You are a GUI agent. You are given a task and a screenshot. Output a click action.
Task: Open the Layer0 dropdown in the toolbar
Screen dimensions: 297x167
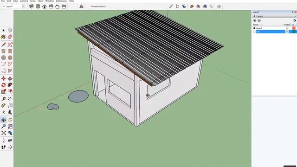[x=23, y=6]
